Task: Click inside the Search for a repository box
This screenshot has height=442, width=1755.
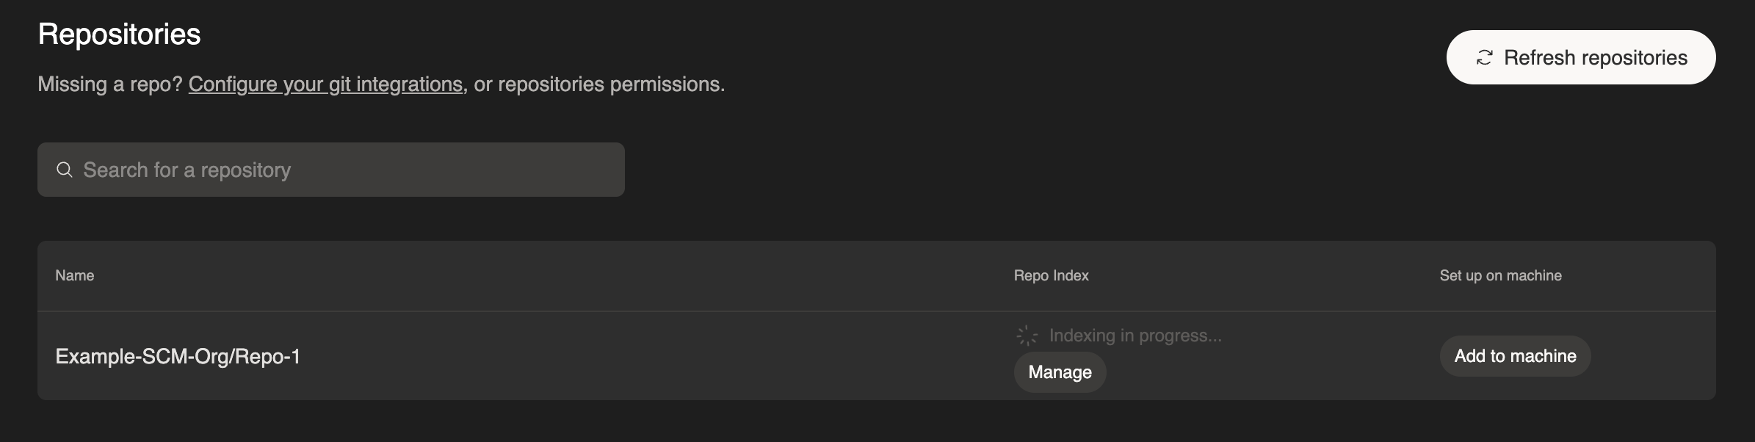Action: [330, 169]
